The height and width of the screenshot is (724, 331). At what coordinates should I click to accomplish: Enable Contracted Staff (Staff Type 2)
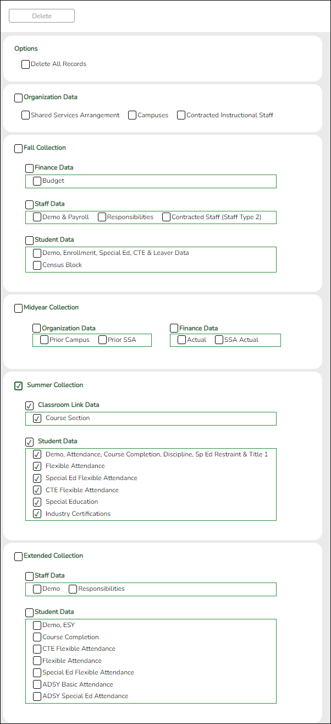click(166, 217)
